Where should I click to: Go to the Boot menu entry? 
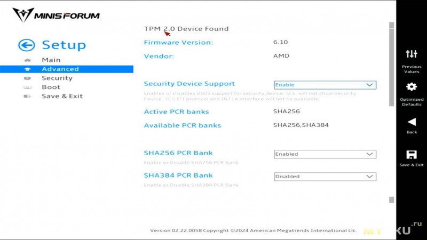(x=51, y=87)
